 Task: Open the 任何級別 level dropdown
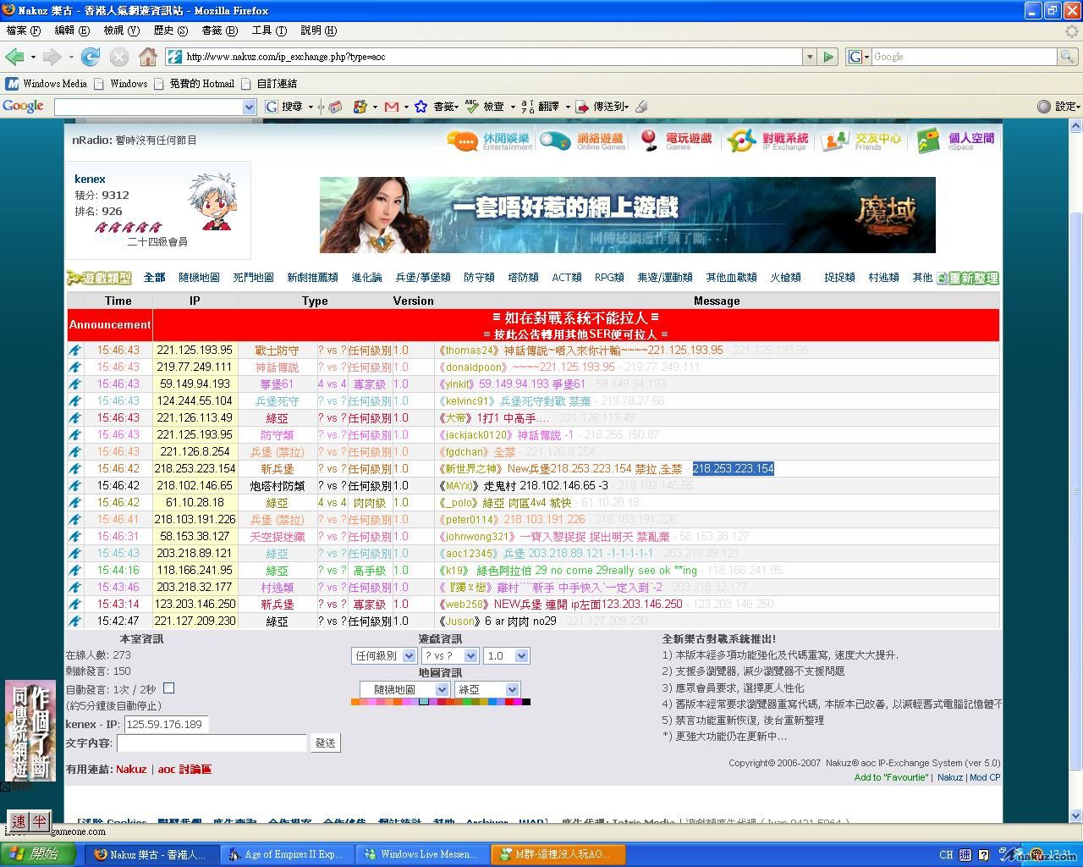pyautogui.click(x=383, y=656)
